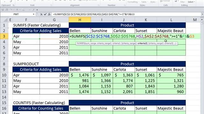Open the Customize Quick Access Toolbar arrow
This screenshot has width=204, height=114.
pos(37,10)
